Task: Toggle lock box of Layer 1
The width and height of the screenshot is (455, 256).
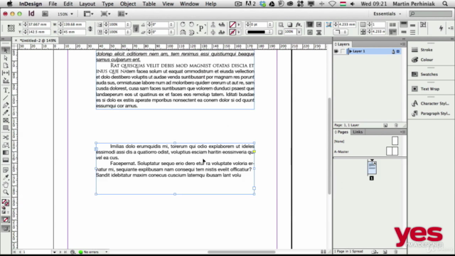Action: pyautogui.click(x=343, y=51)
